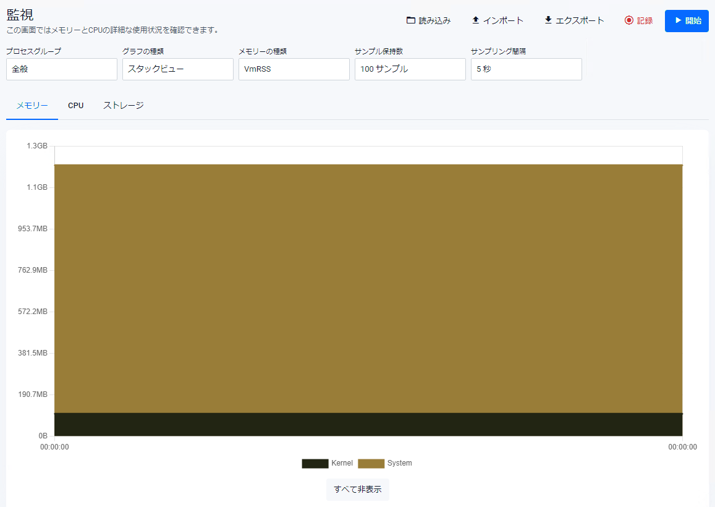Expand the グラフの種類 dropdown showing スタックビュー
Viewport: 715px width, 507px height.
(178, 69)
